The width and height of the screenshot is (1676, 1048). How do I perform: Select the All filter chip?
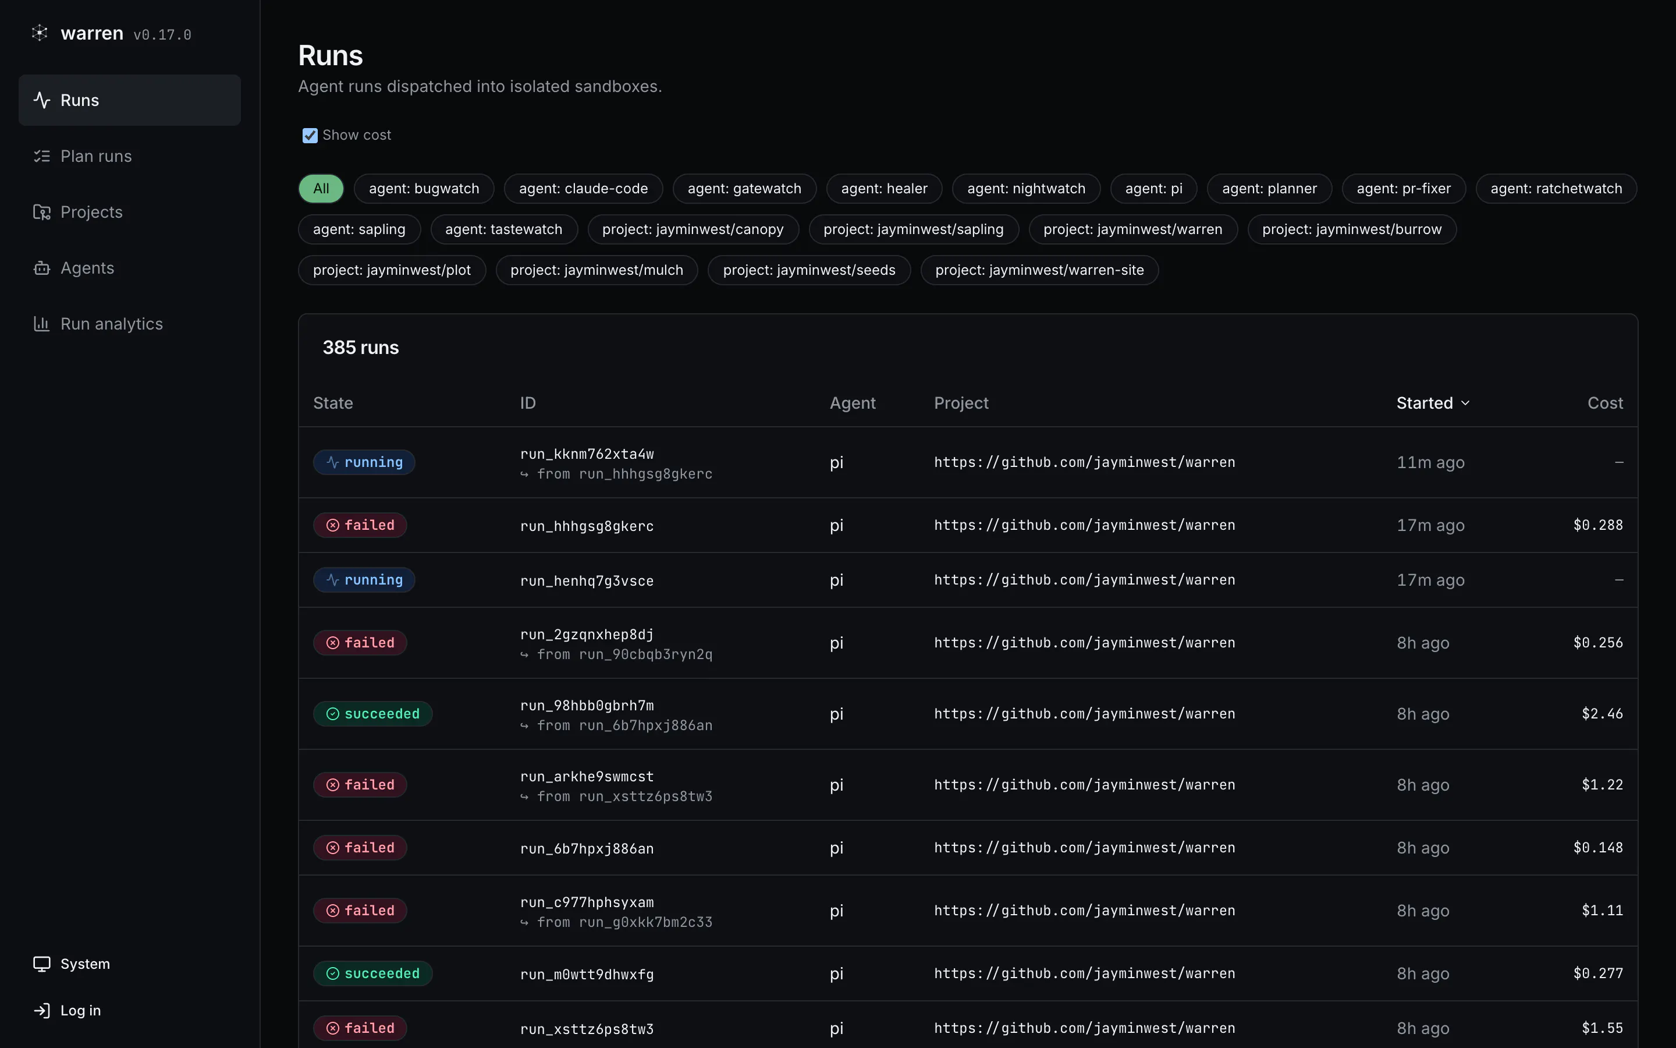[x=321, y=189]
